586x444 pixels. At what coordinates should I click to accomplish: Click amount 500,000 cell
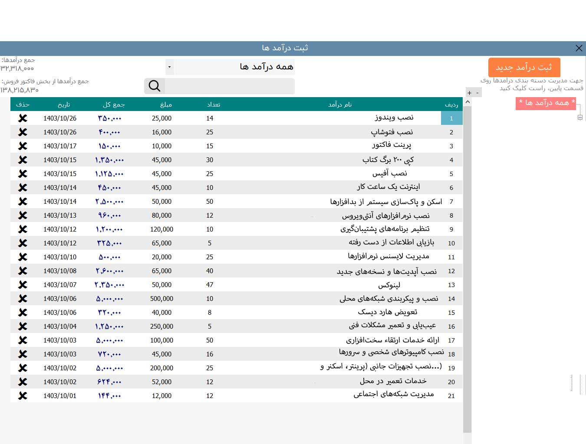tap(161, 299)
